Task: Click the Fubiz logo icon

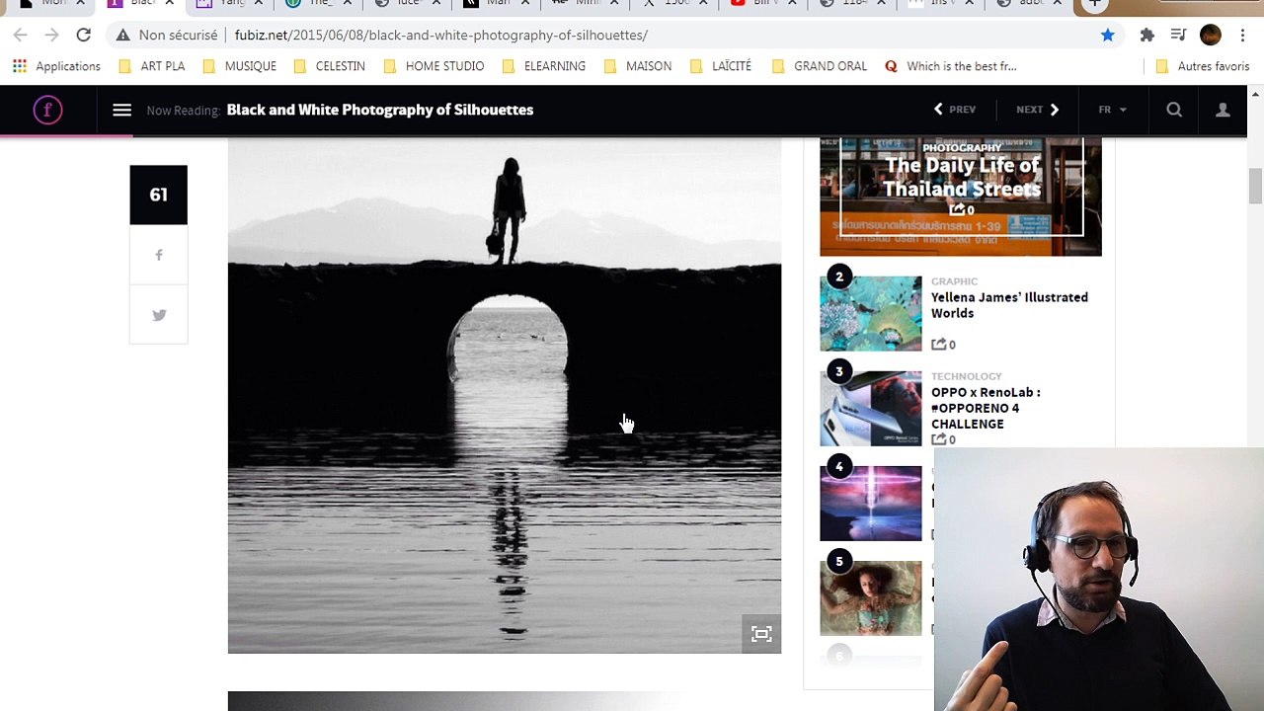Action: point(47,110)
